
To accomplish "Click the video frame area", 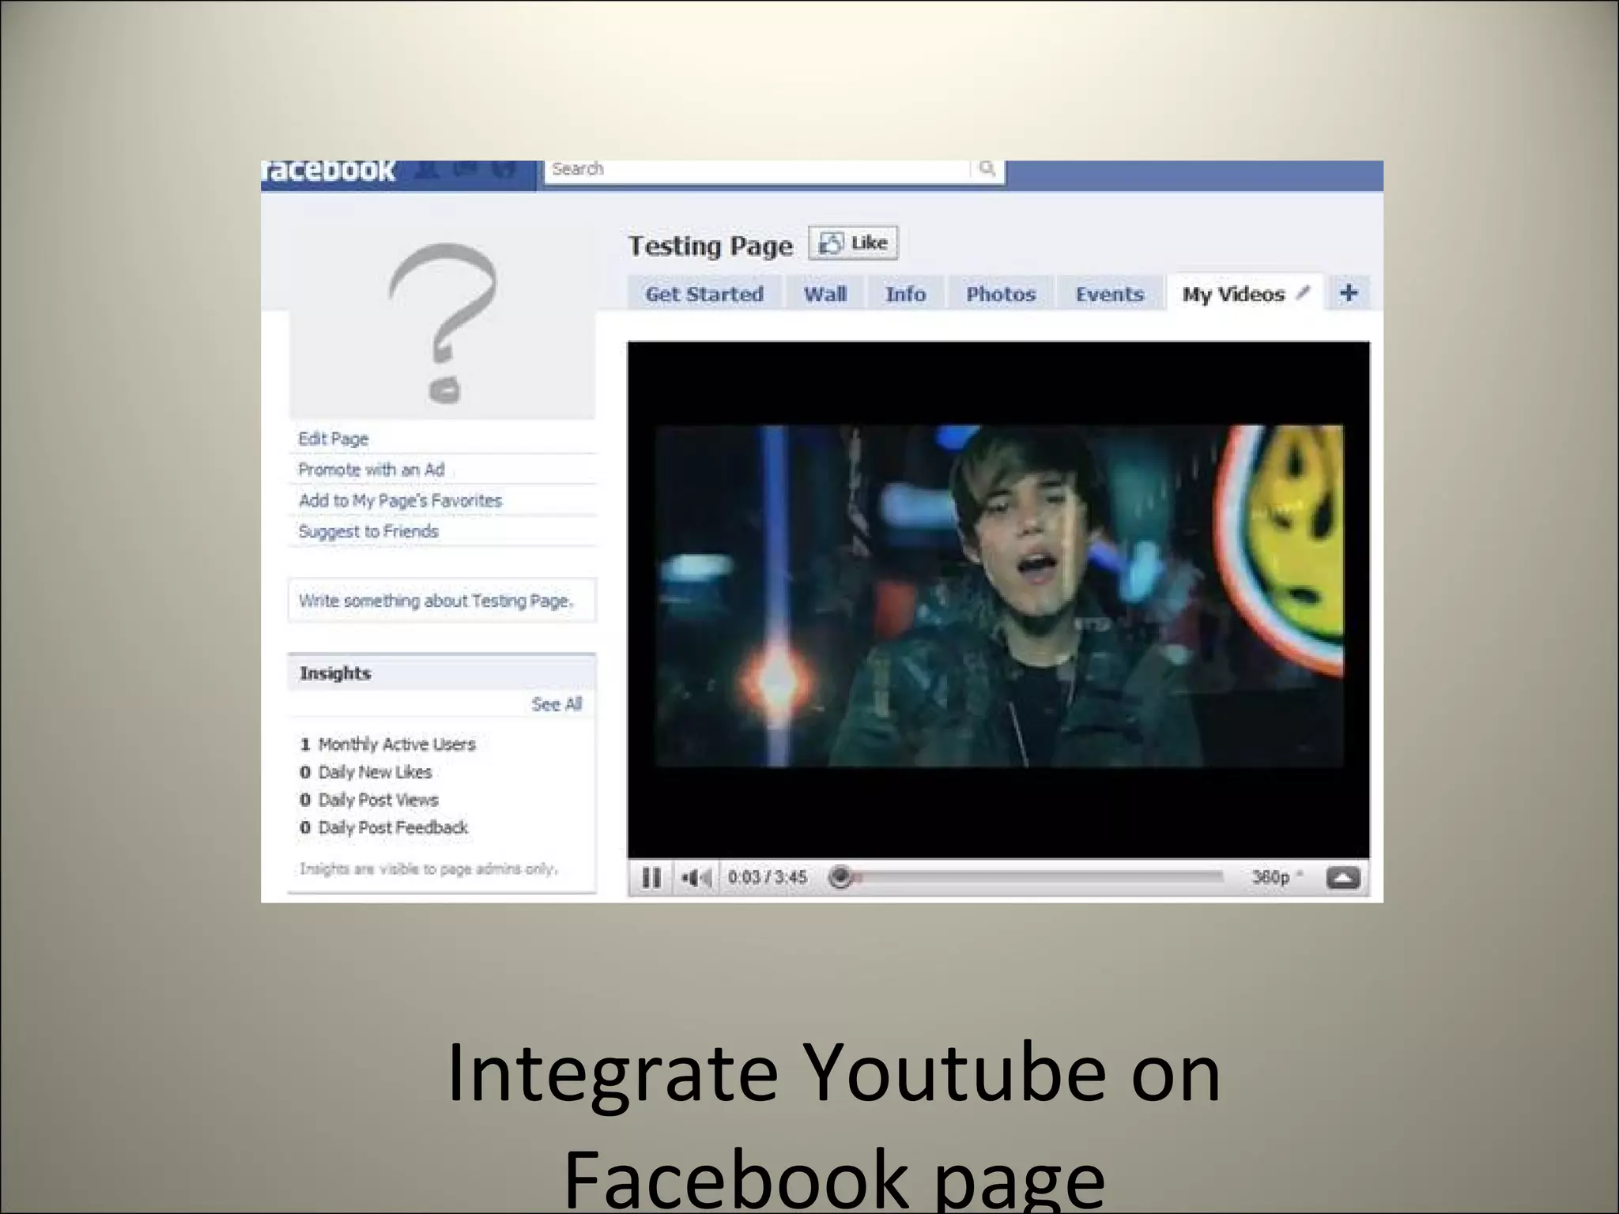I will coord(998,599).
